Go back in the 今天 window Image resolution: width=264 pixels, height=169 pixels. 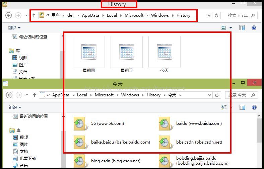pos(9,95)
